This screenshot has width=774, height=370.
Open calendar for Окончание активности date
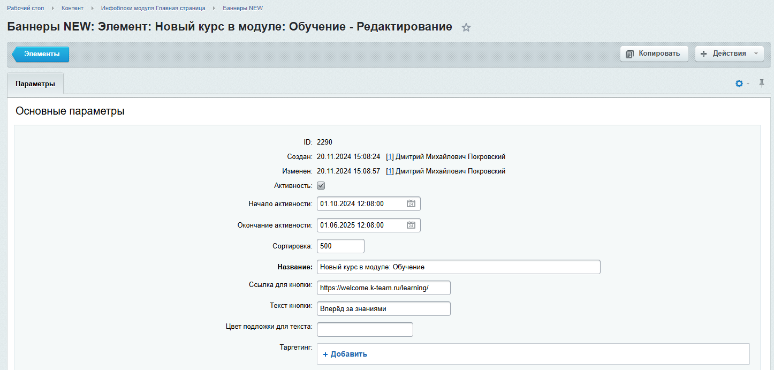pos(411,225)
